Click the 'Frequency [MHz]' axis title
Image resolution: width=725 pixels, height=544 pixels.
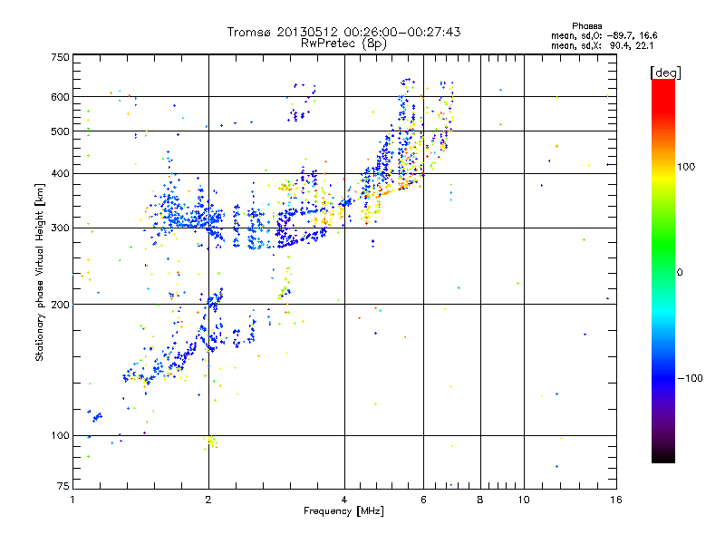pyautogui.click(x=343, y=510)
